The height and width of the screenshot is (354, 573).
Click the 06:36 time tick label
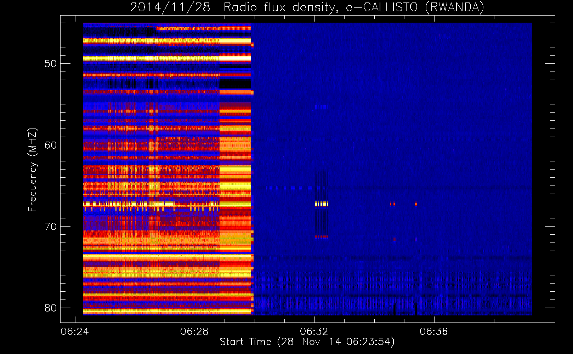(x=434, y=332)
